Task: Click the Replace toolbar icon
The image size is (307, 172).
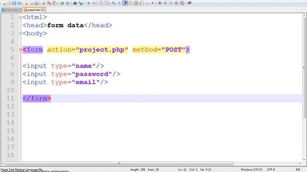Action: [81, 3]
